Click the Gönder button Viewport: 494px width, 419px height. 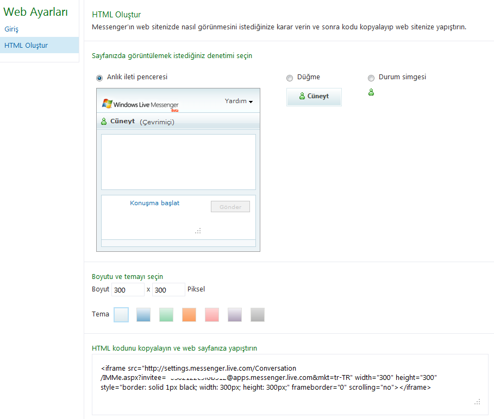point(230,207)
